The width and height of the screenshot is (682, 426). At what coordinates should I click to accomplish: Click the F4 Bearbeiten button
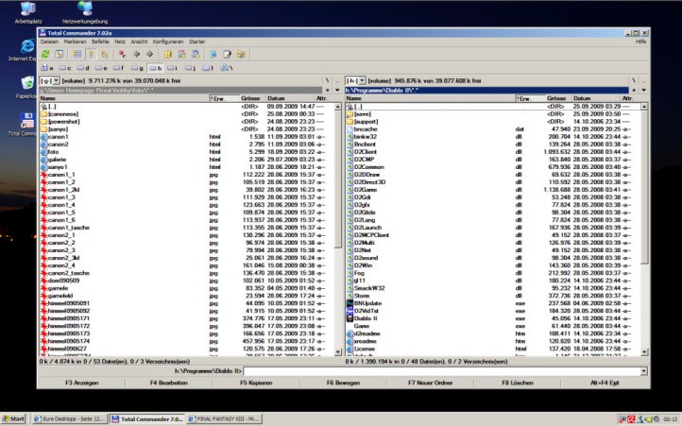click(x=169, y=383)
